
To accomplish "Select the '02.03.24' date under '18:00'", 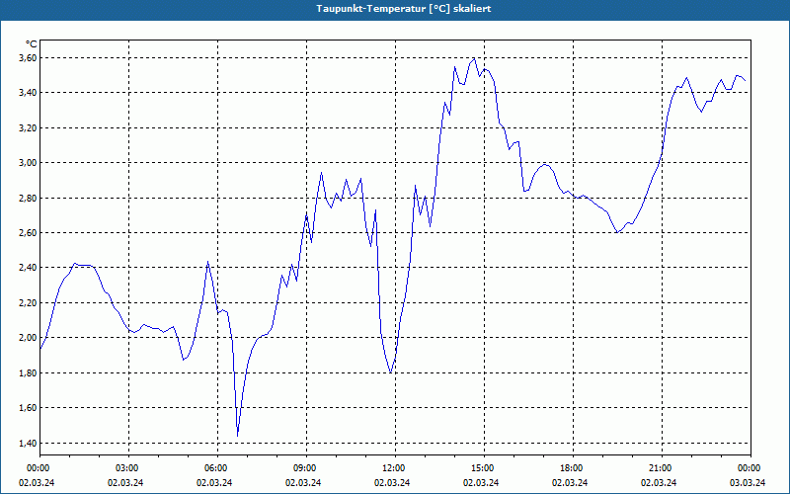I will click(x=570, y=482).
